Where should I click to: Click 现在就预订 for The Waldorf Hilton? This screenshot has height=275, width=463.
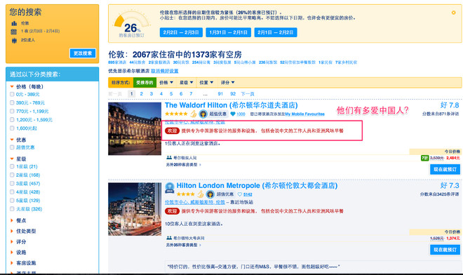[x=445, y=170]
